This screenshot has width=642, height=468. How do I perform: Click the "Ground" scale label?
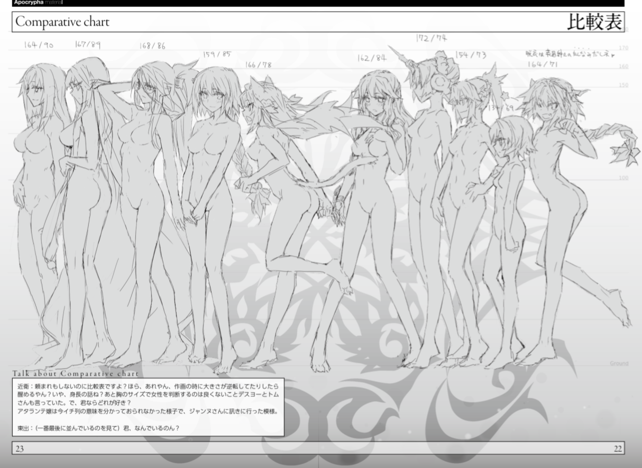pyautogui.click(x=619, y=364)
